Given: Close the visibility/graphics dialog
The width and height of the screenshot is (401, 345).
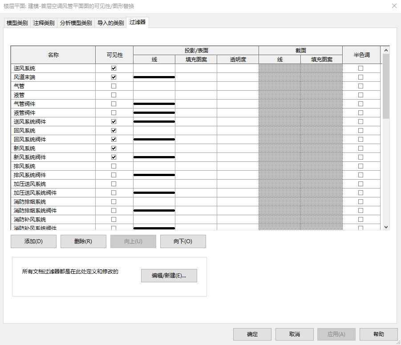Looking at the screenshot, I should point(394,6).
